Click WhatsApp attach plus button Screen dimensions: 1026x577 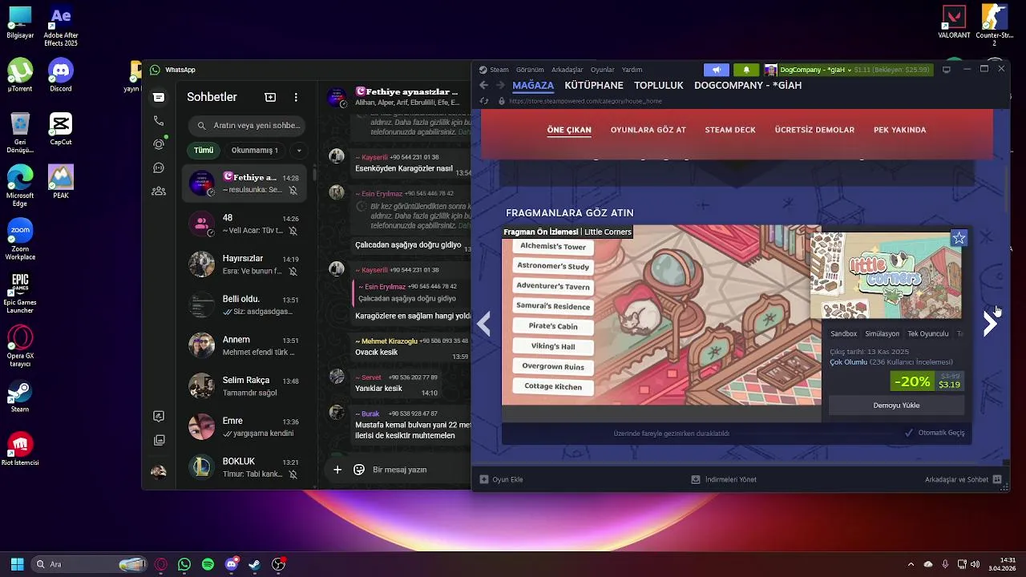click(337, 470)
